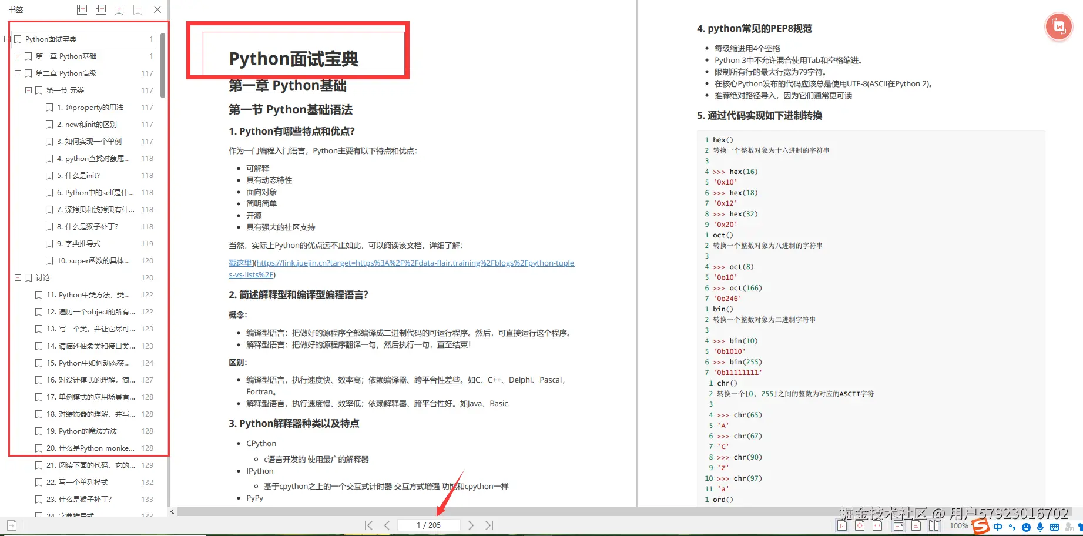Open the 100% zoom level dropdown
1083x536 pixels.
point(963,527)
